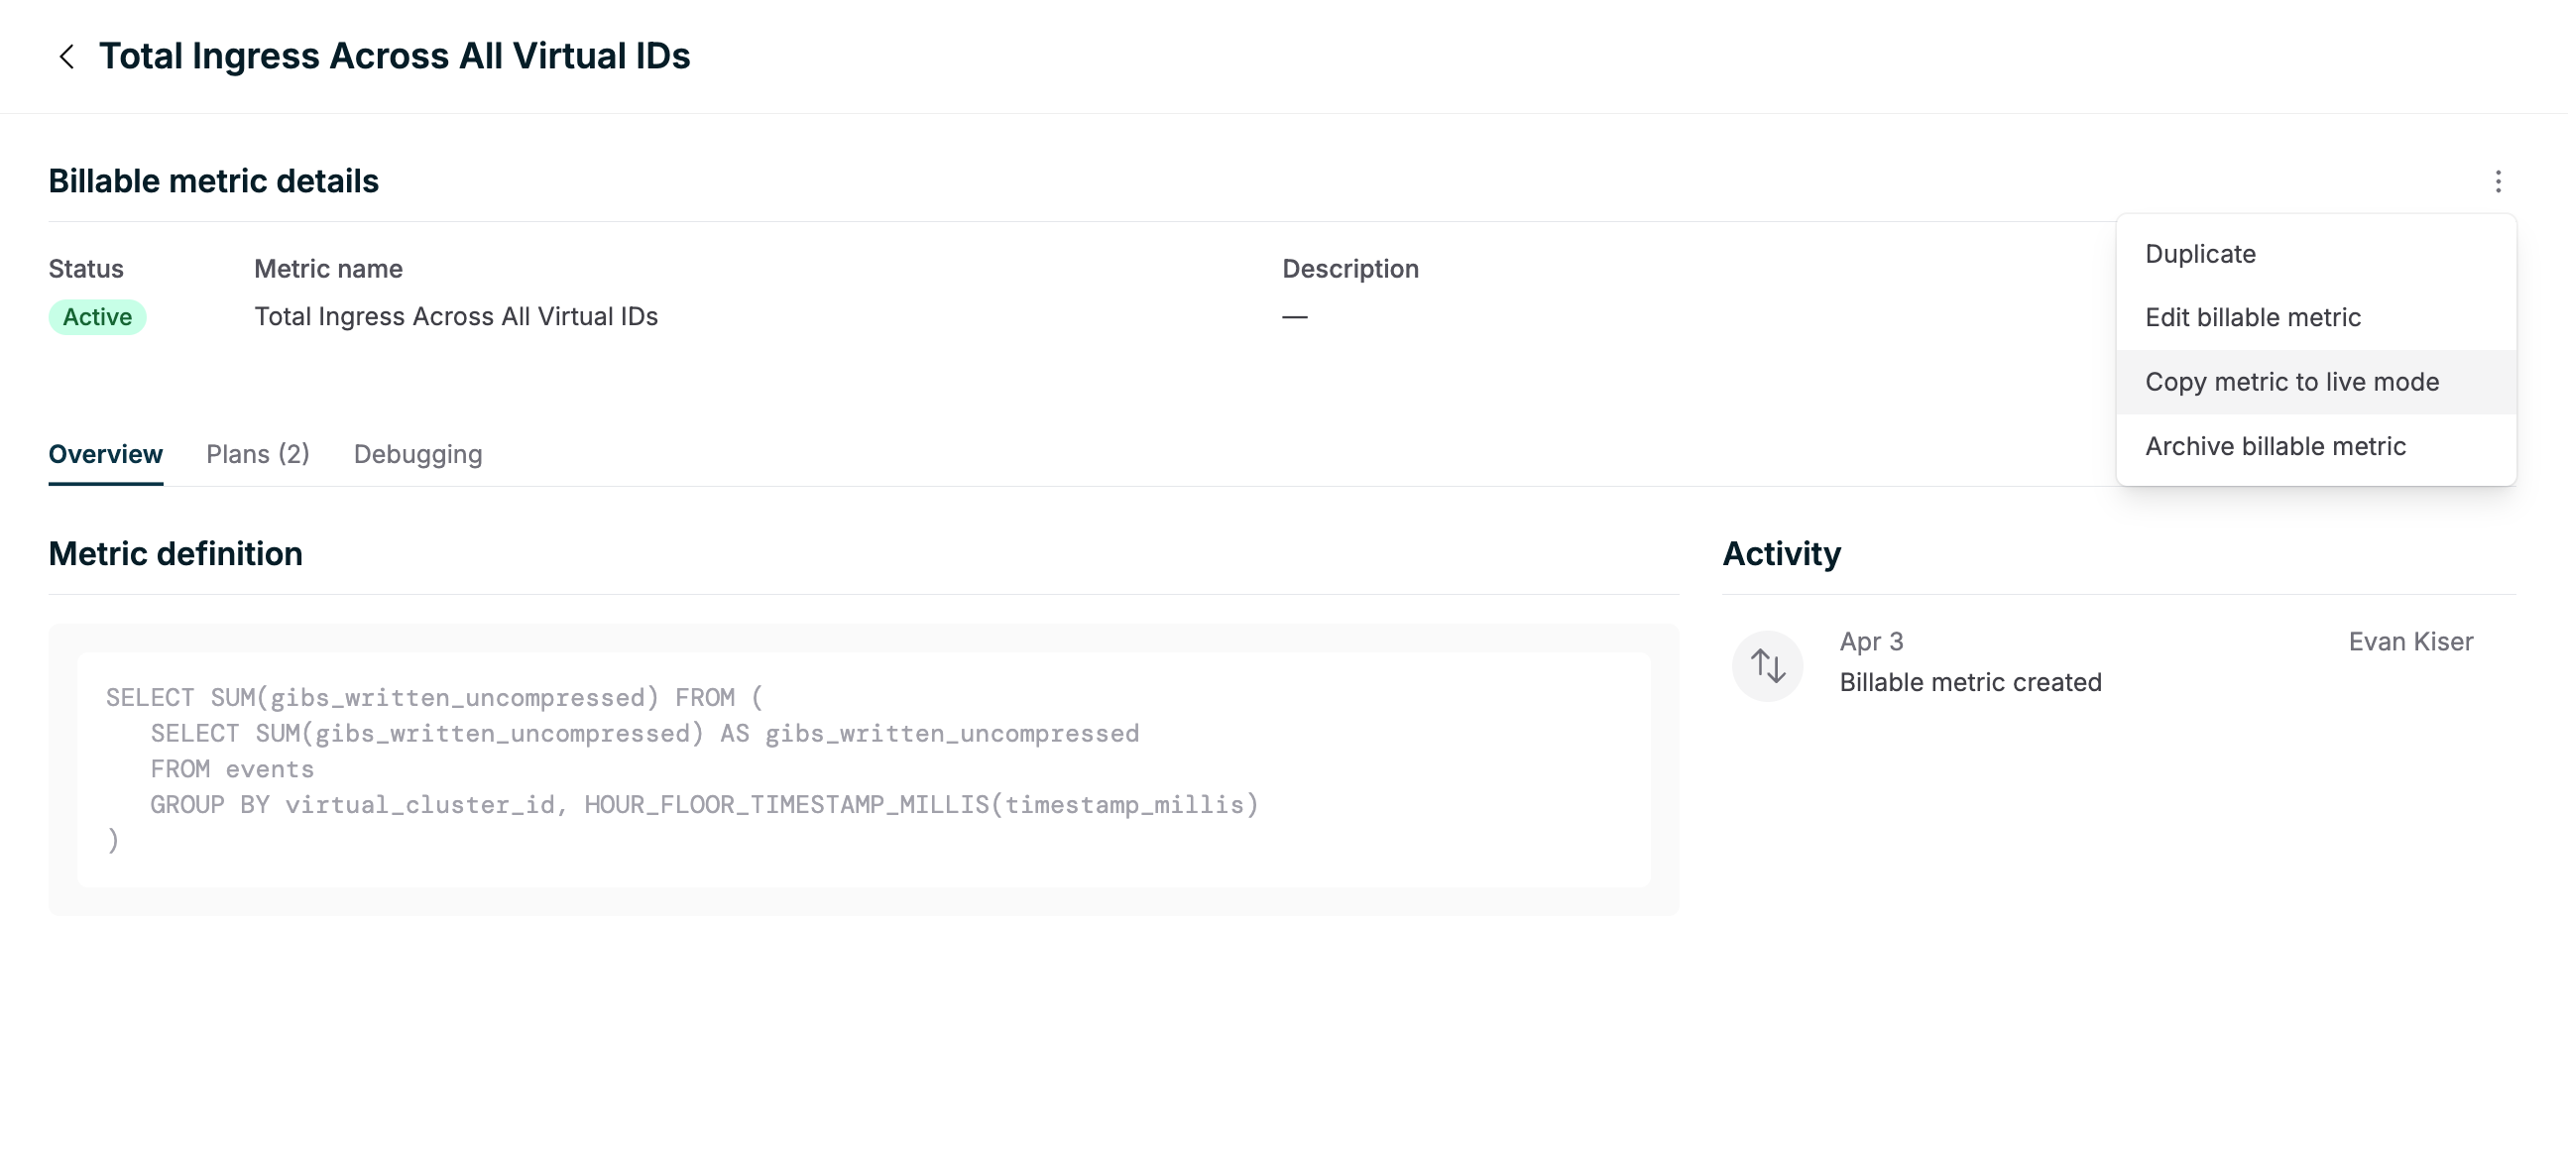Go back using the left chevron arrow
Viewport: 2568px width, 1166px height.
[66, 57]
